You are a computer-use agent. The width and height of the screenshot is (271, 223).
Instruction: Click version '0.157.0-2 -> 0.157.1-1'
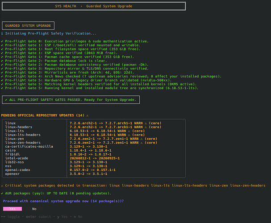coord(92,170)
